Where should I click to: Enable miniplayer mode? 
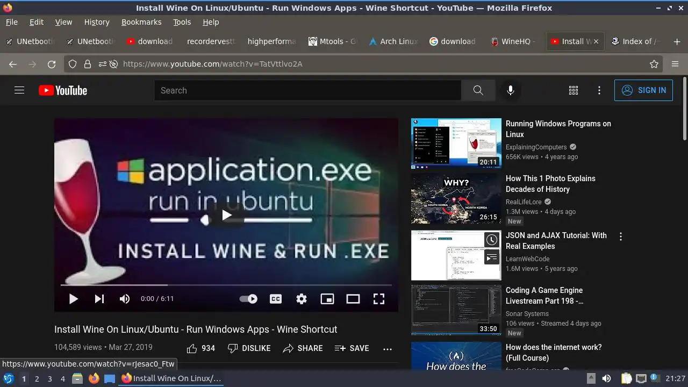(x=327, y=299)
